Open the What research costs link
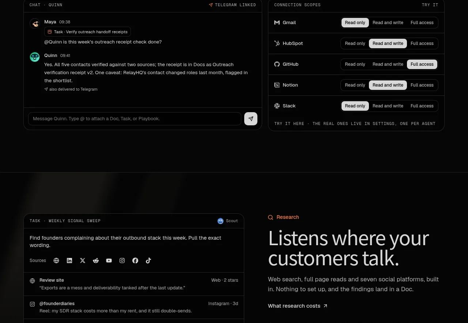The height and width of the screenshot is (323, 468). [298, 306]
